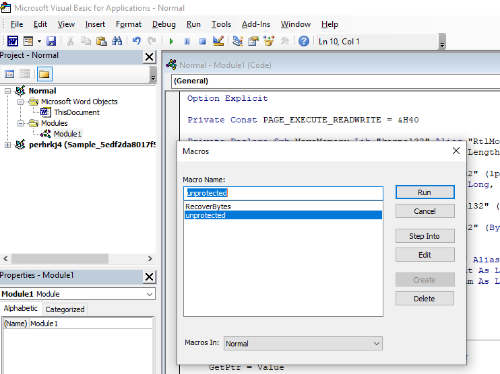This screenshot has width=500, height=374.
Task: Click the View Code icon in Project panel
Action: click(9, 74)
